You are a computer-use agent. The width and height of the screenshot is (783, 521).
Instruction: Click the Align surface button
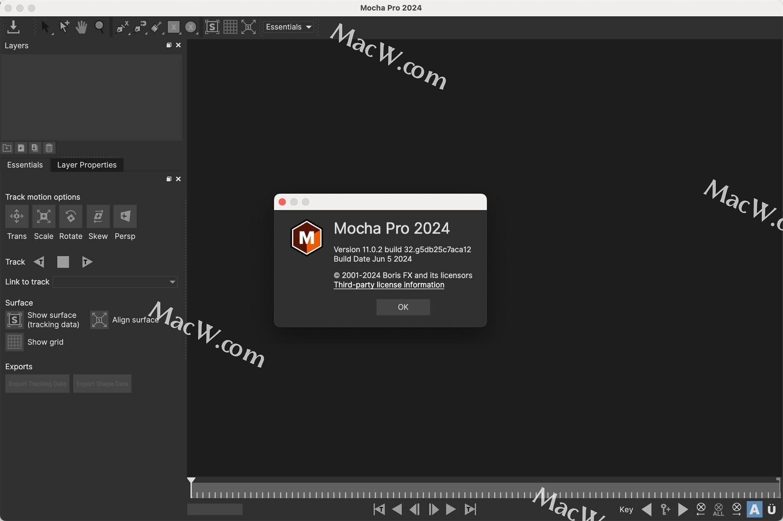(99, 320)
